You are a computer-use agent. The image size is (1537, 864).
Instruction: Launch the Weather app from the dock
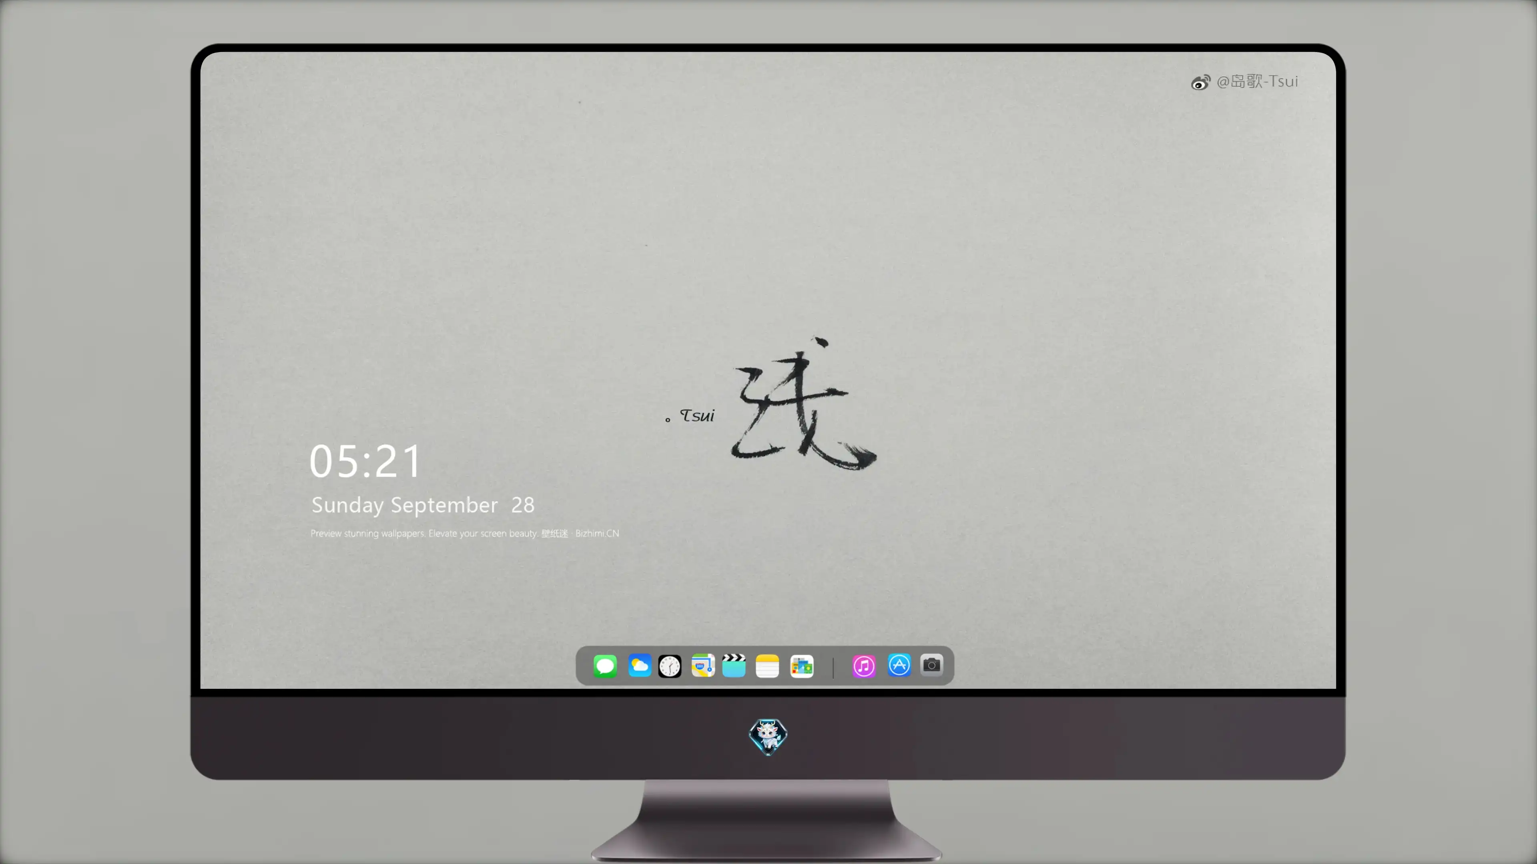[x=639, y=666]
